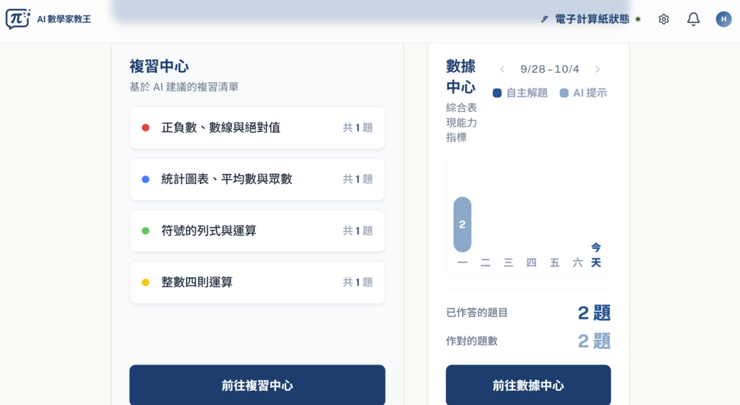Click the 一 day label on chart
The width and height of the screenshot is (740, 405).
462,263
